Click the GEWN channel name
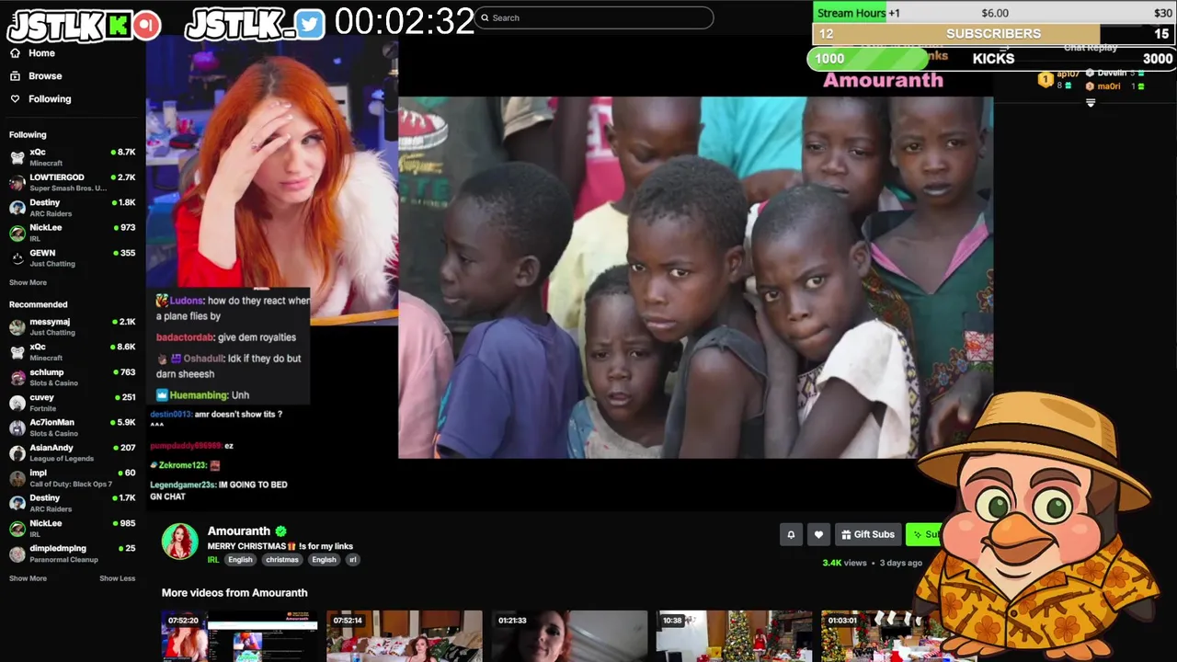The width and height of the screenshot is (1177, 662). point(42,253)
